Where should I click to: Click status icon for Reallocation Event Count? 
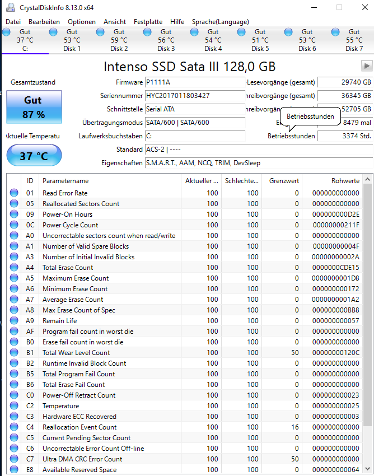[x=14, y=427]
